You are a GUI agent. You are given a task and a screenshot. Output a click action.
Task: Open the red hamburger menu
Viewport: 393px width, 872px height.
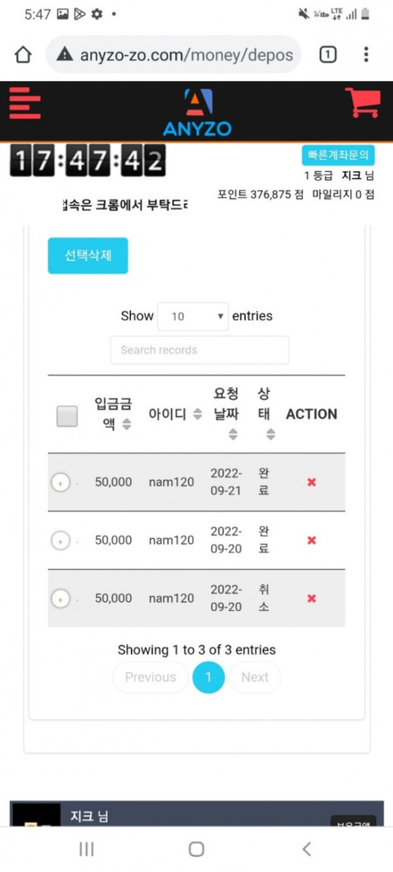(x=25, y=103)
